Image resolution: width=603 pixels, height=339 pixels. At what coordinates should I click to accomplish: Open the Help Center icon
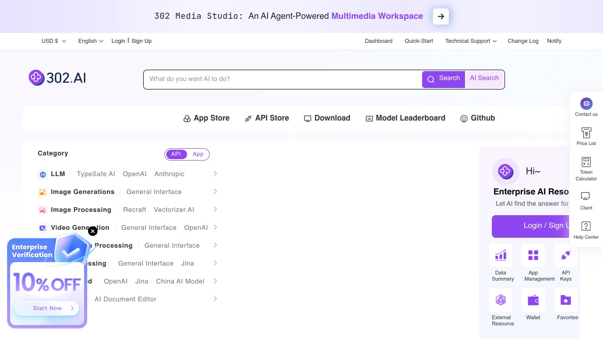[586, 226]
